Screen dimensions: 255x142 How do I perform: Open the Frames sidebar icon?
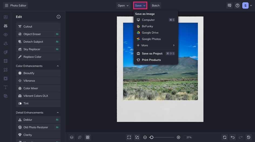(x=5, y=61)
